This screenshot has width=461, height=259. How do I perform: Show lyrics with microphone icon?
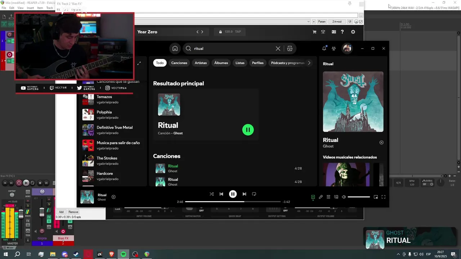321,197
